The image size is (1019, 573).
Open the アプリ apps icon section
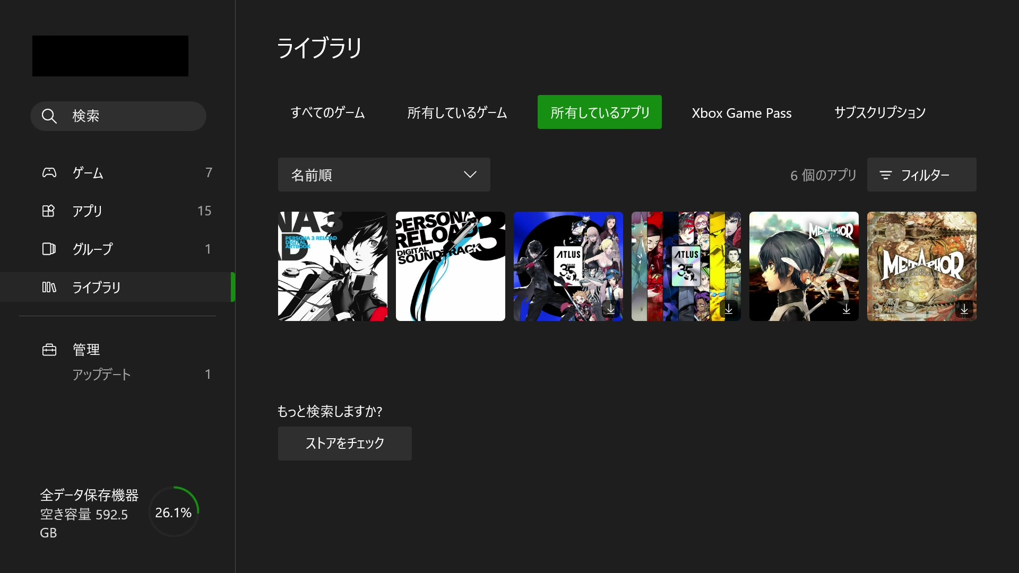pyautogui.click(x=49, y=211)
